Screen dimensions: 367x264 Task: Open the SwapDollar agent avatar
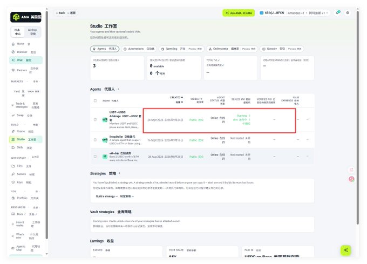pos(105,140)
